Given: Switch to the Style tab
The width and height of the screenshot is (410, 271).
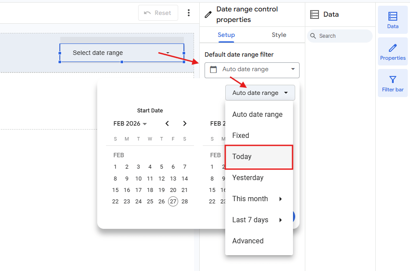Looking at the screenshot, I should [x=279, y=35].
